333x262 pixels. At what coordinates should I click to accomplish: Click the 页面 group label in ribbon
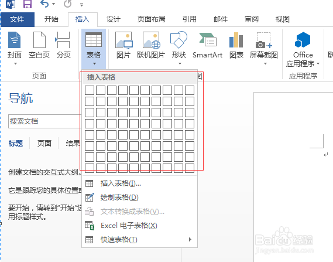pyautogui.click(x=39, y=76)
